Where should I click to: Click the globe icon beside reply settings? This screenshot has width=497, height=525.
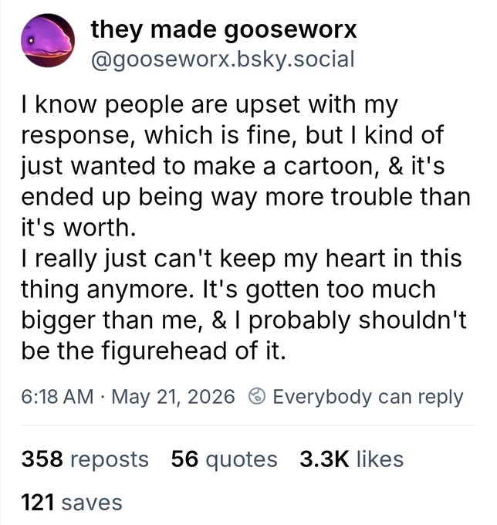pyautogui.click(x=257, y=397)
